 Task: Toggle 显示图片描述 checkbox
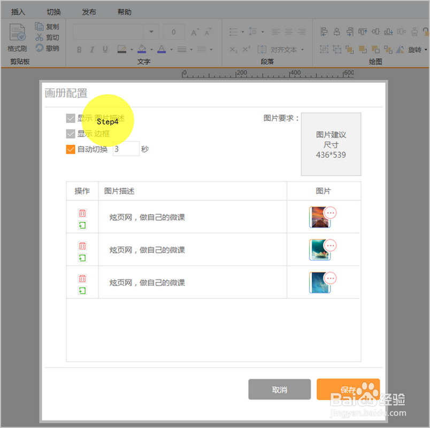71,119
